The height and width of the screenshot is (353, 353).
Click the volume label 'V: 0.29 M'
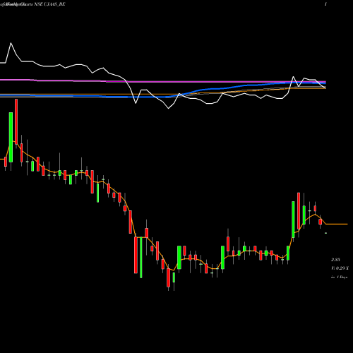pos(340,268)
